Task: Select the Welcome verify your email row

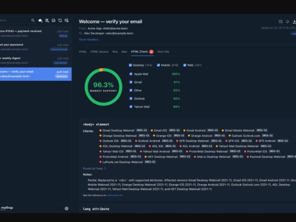Action: [x=36, y=74]
